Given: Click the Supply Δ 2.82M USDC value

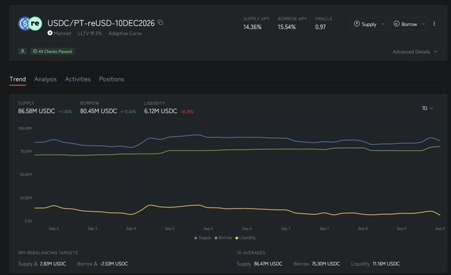Looking at the screenshot, I should 53,264.
